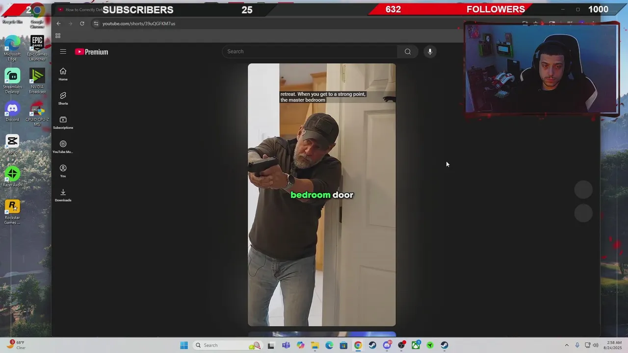Viewport: 628px width, 353px height.
Task: Open Chrome apps grid in bookmarks bar
Action: 58,36
